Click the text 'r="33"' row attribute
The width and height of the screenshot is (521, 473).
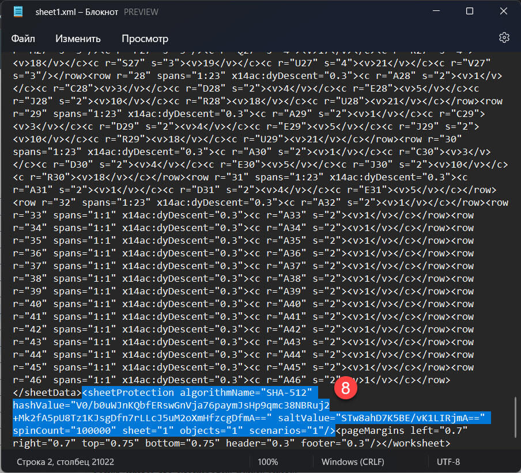[x=30, y=215]
